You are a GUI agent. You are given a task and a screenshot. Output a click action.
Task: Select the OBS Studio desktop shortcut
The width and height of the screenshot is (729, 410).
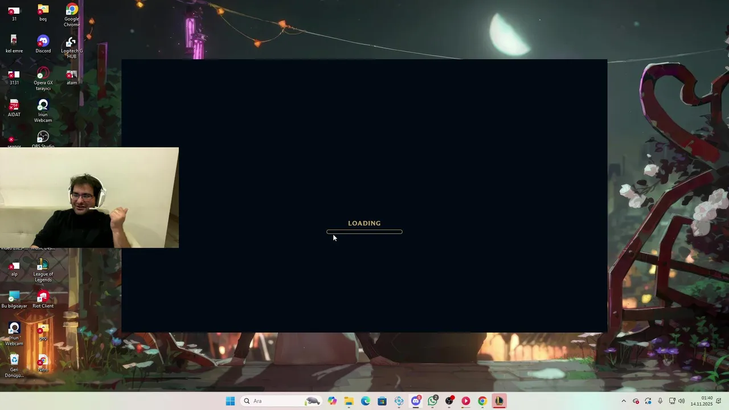coord(43,140)
